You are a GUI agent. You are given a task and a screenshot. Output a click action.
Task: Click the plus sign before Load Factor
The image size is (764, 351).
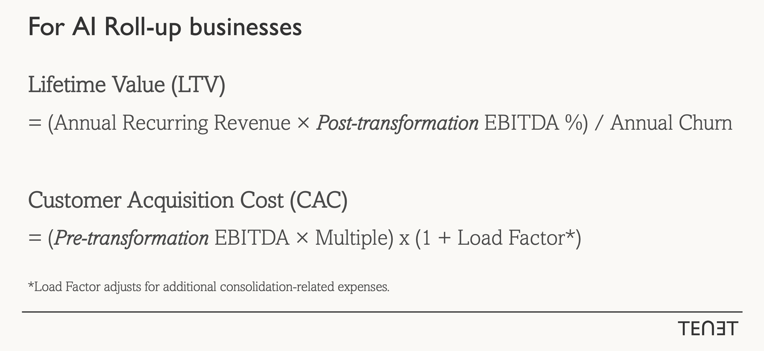444,238
